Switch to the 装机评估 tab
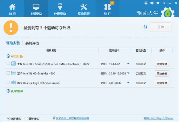The image size is (179, 122). click(32, 43)
